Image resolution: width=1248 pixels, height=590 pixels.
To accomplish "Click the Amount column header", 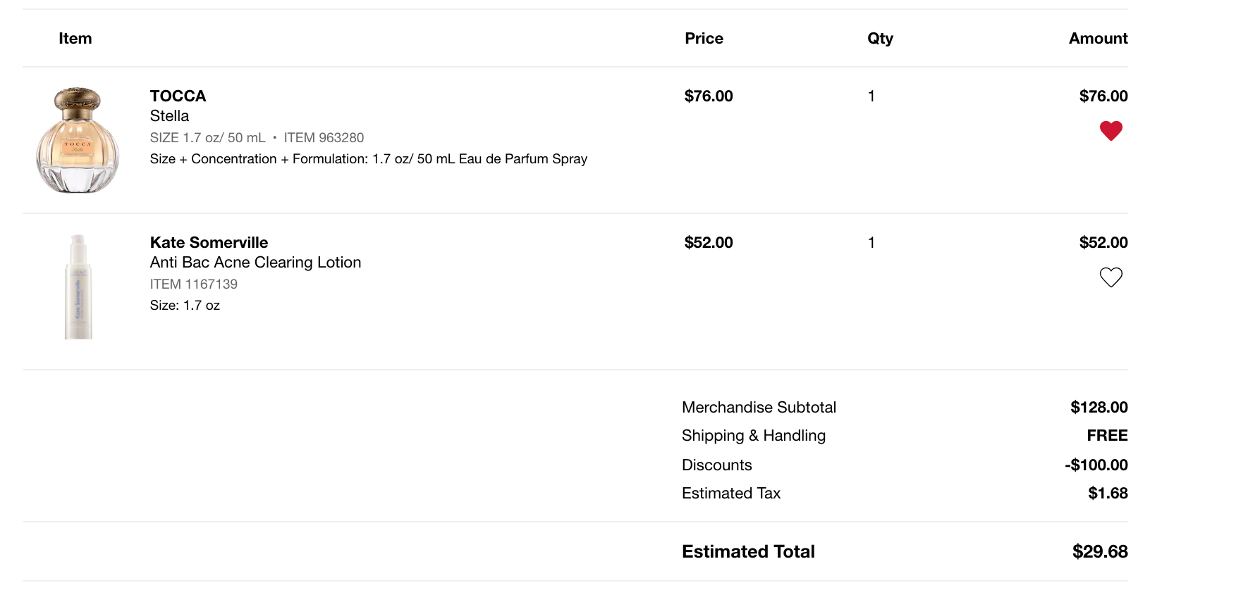I will (1098, 38).
